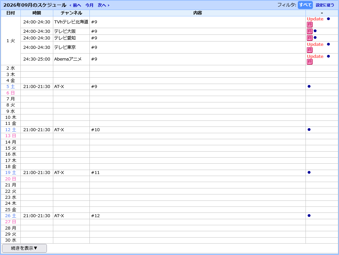Click the blue dot in Abemaアニメ row
Image resolution: width=339 pixels, height=255 pixels.
328,56
